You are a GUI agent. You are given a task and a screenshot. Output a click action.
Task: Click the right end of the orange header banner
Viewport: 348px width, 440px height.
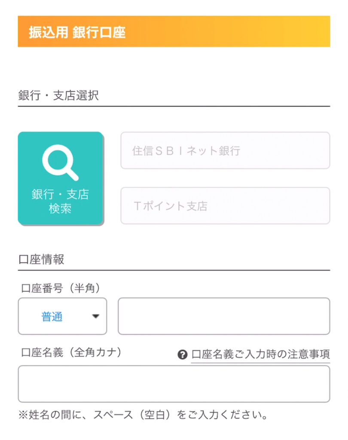coord(318,31)
